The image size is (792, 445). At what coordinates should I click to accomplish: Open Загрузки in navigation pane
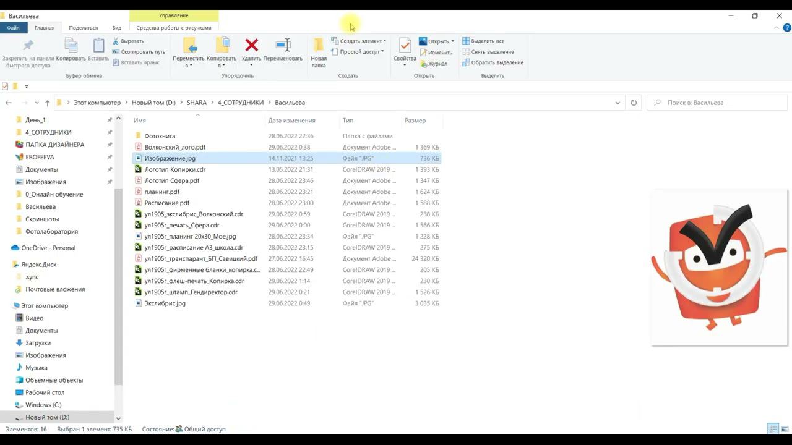coord(38,343)
